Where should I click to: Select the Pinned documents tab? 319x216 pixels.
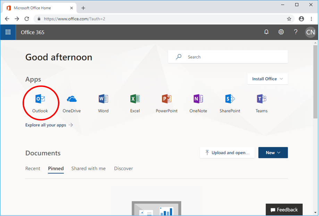(56, 168)
